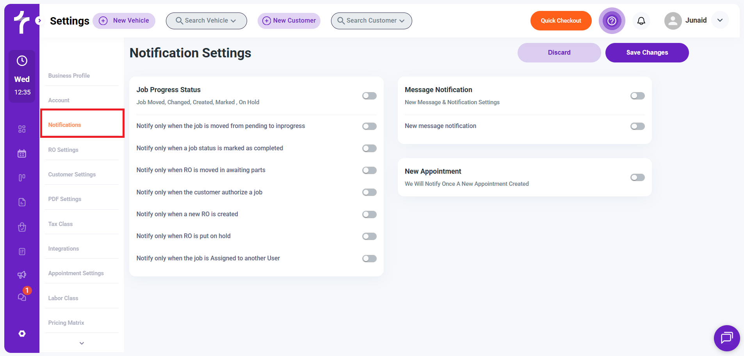Turn on 'RO is put on hold' notification
This screenshot has height=356, width=744.
(x=369, y=237)
